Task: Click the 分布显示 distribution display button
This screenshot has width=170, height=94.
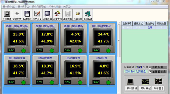Action: [158, 88]
